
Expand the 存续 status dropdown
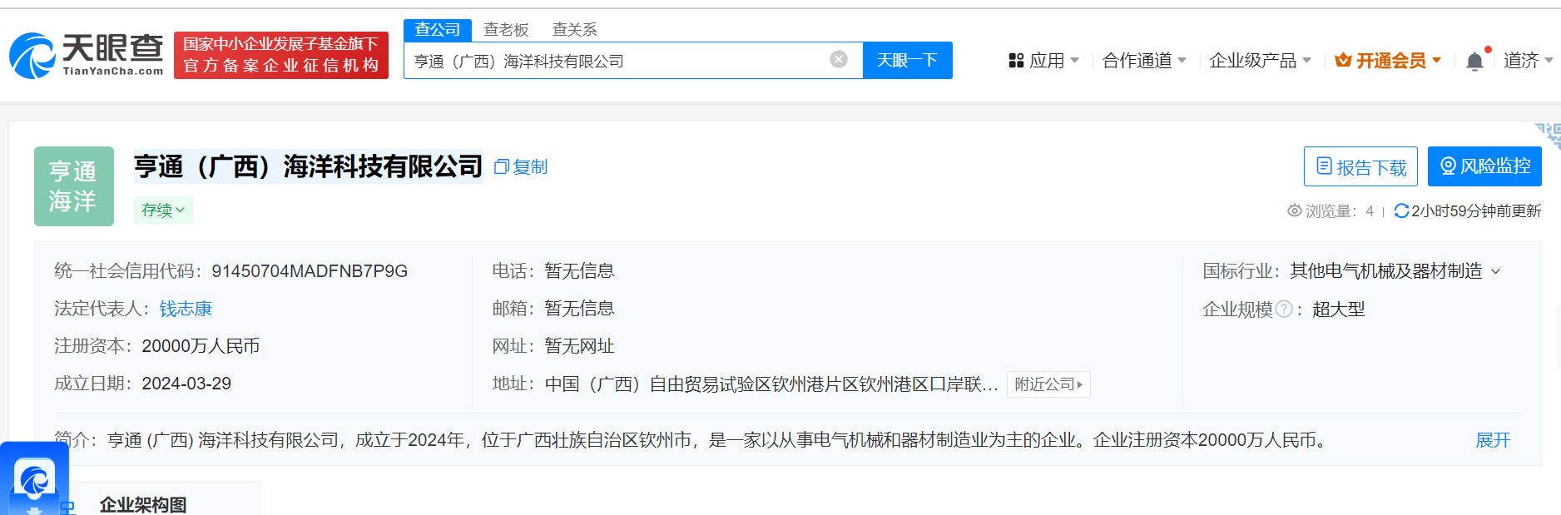(163, 210)
